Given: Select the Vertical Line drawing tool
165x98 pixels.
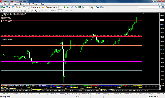Looking at the screenshot, I should pos(11,11).
